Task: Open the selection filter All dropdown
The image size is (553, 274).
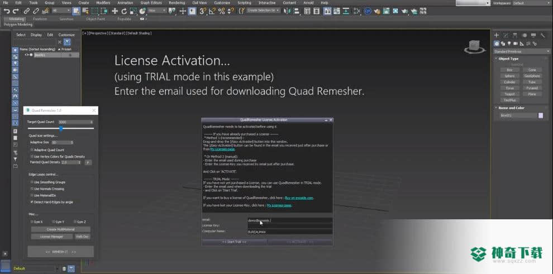Action: click(61, 11)
